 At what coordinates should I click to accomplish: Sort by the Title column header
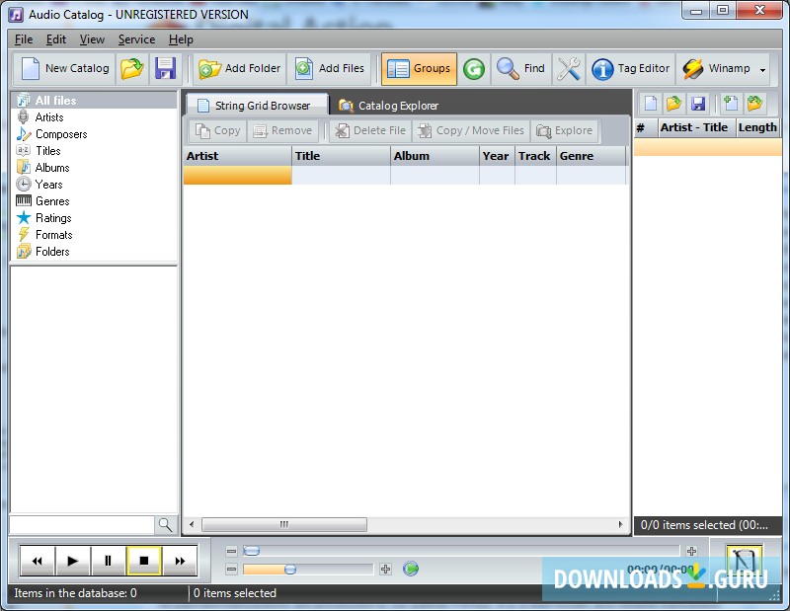341,156
